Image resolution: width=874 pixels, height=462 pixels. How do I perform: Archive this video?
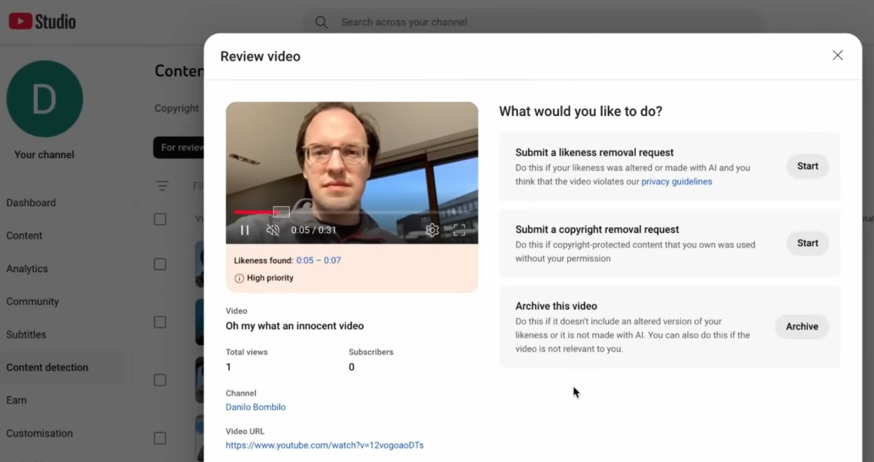tap(801, 327)
